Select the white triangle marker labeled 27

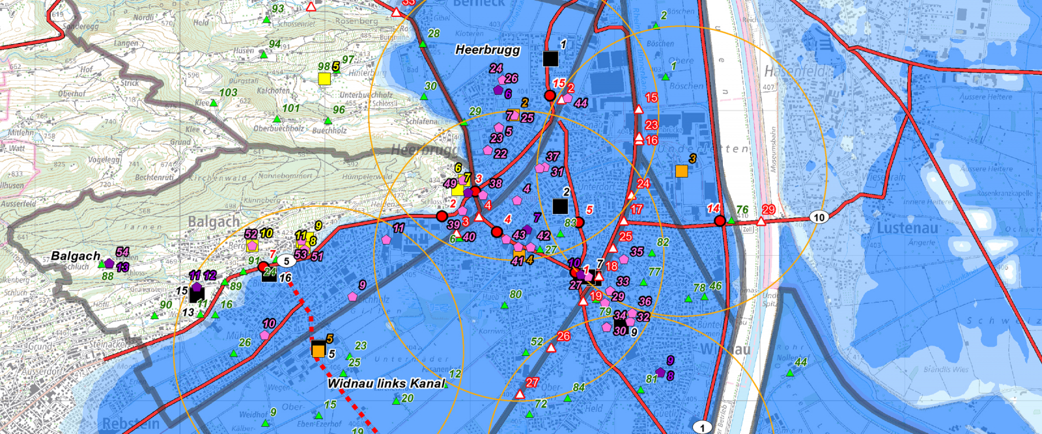pos(520,394)
